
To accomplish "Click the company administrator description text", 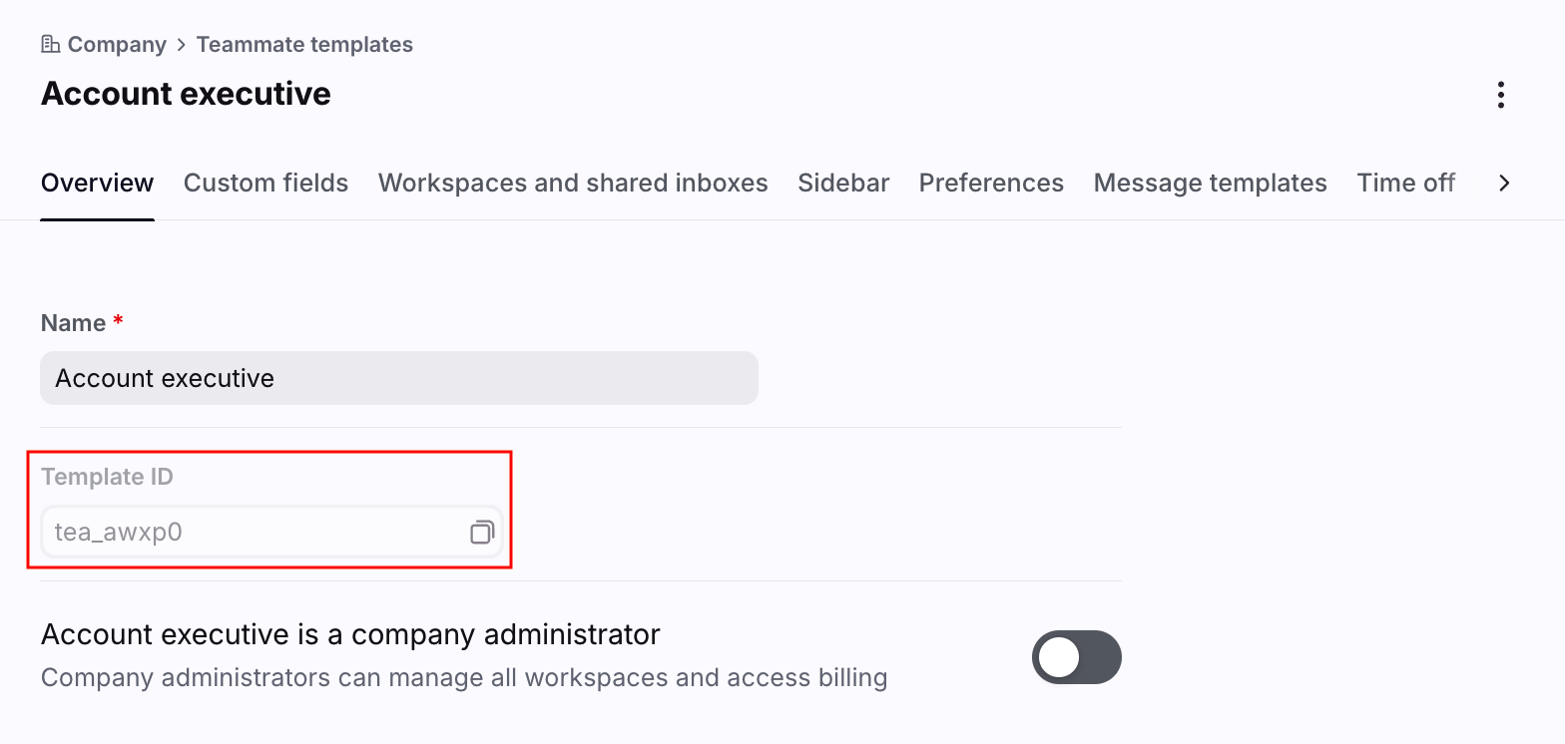I will (464, 678).
